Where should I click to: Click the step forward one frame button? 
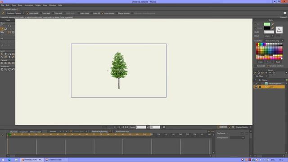(x=119, y=127)
